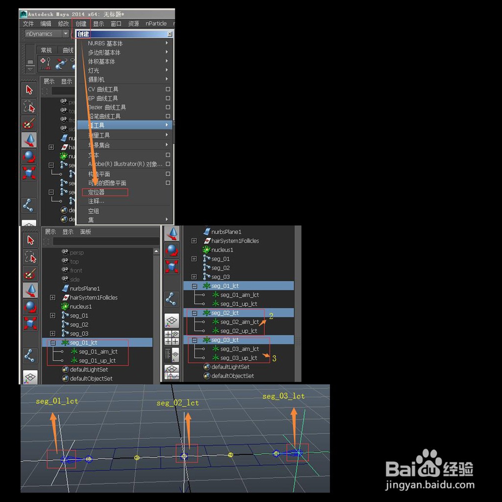
Task: Click last-used tool icon beside the persp outliner
Action: 30,356
